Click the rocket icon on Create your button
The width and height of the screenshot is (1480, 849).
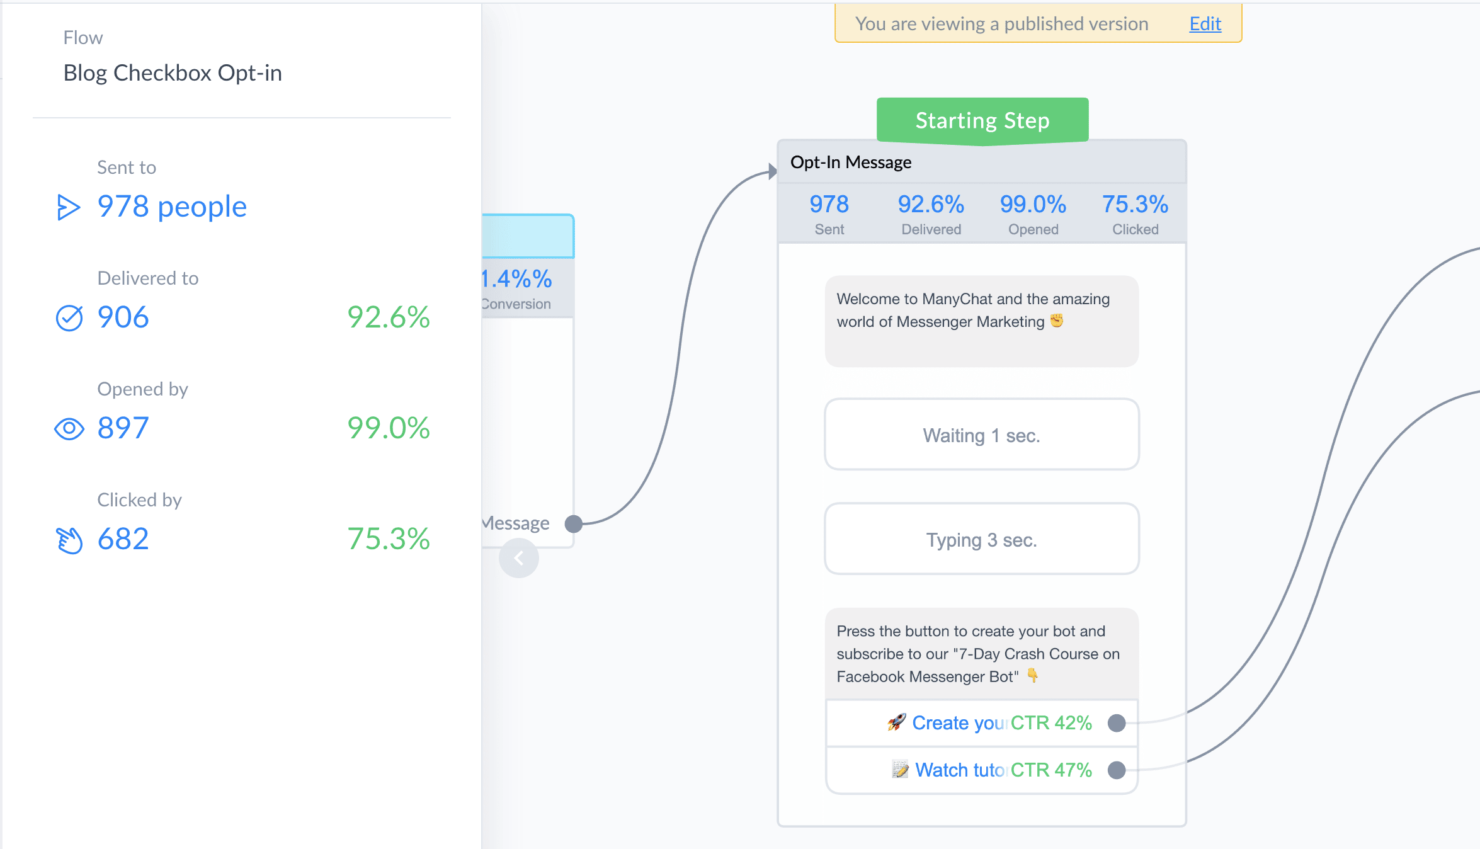point(897,722)
